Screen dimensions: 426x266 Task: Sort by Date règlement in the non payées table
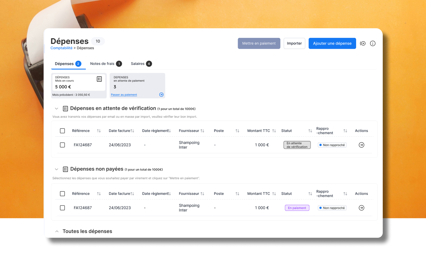click(x=170, y=194)
